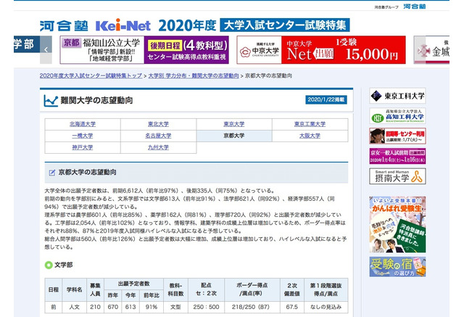
Task: Click the 東京工科大学 sidebar banner
Action: point(397,97)
